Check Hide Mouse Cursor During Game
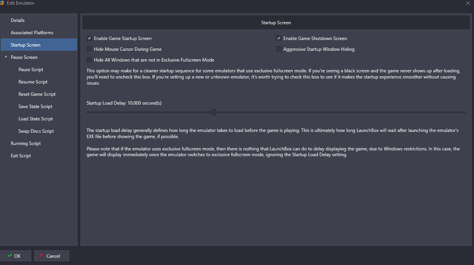Screen dimensions: 474x265 [89, 49]
